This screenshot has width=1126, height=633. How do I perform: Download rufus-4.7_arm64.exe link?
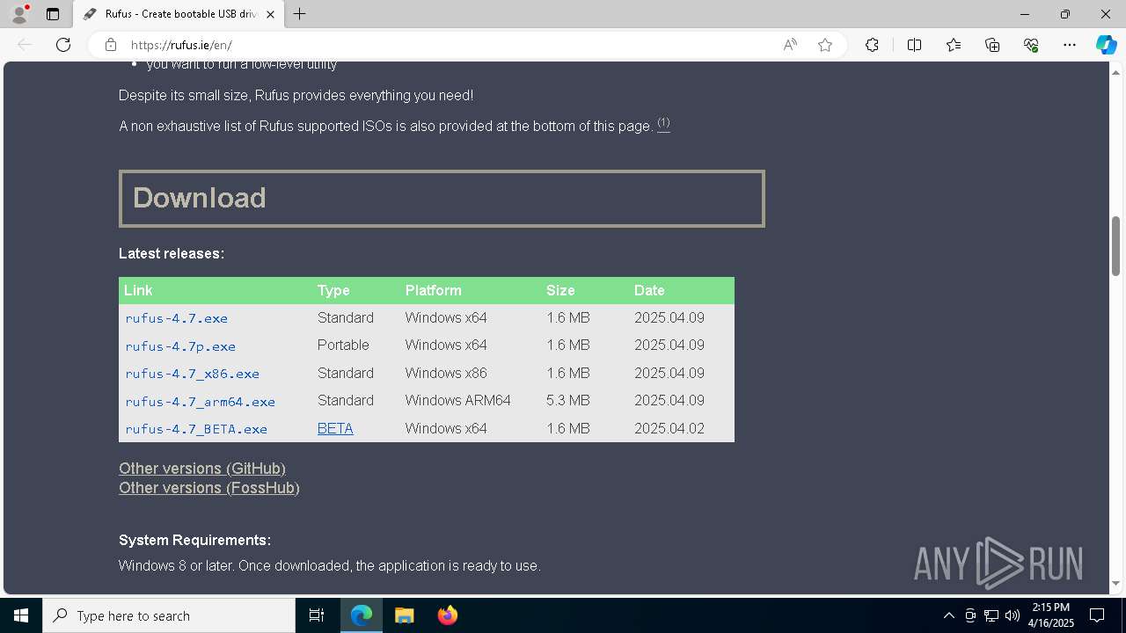point(200,402)
